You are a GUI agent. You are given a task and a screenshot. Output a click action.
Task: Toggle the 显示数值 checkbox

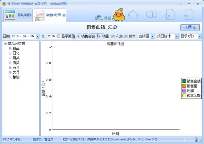point(58,36)
